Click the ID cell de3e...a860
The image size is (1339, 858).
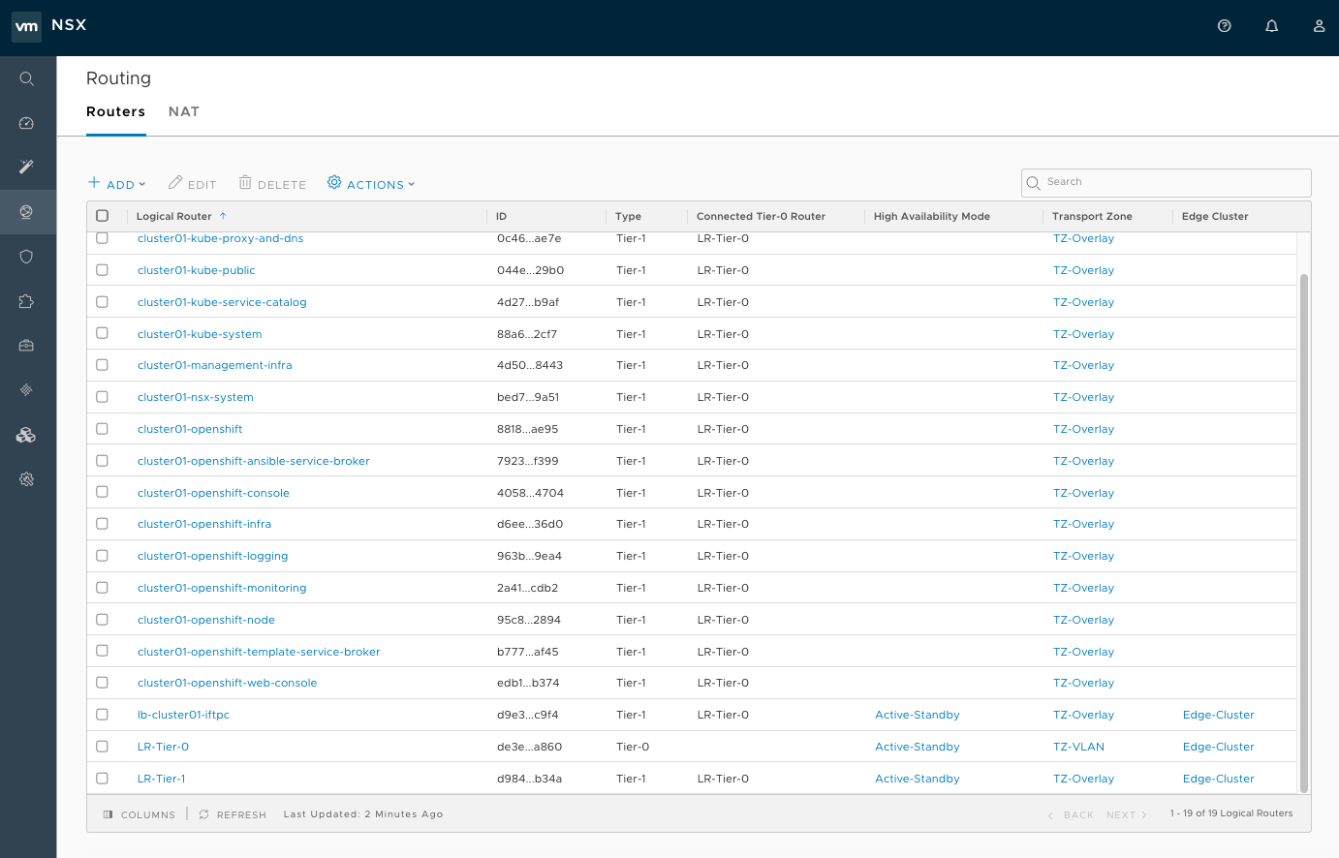[529, 747]
